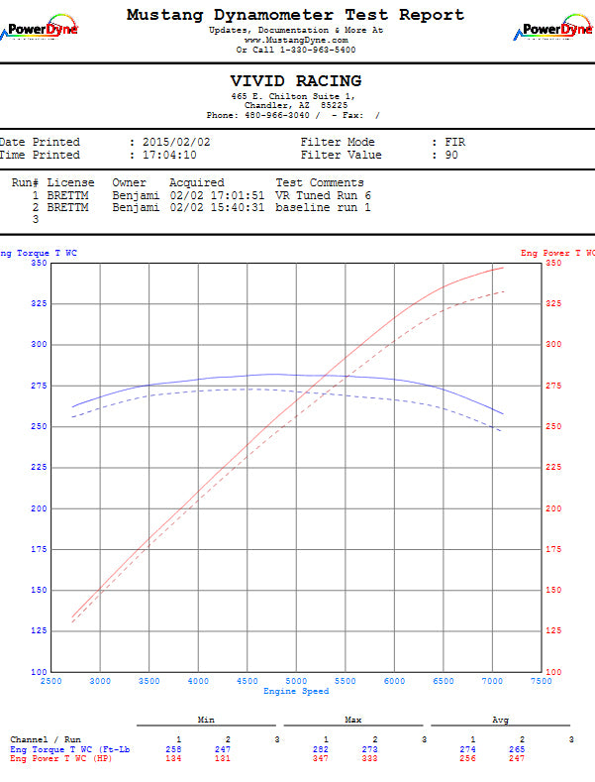The height and width of the screenshot is (782, 595).
Task: Click the min torque value 258
Action: pos(173,749)
